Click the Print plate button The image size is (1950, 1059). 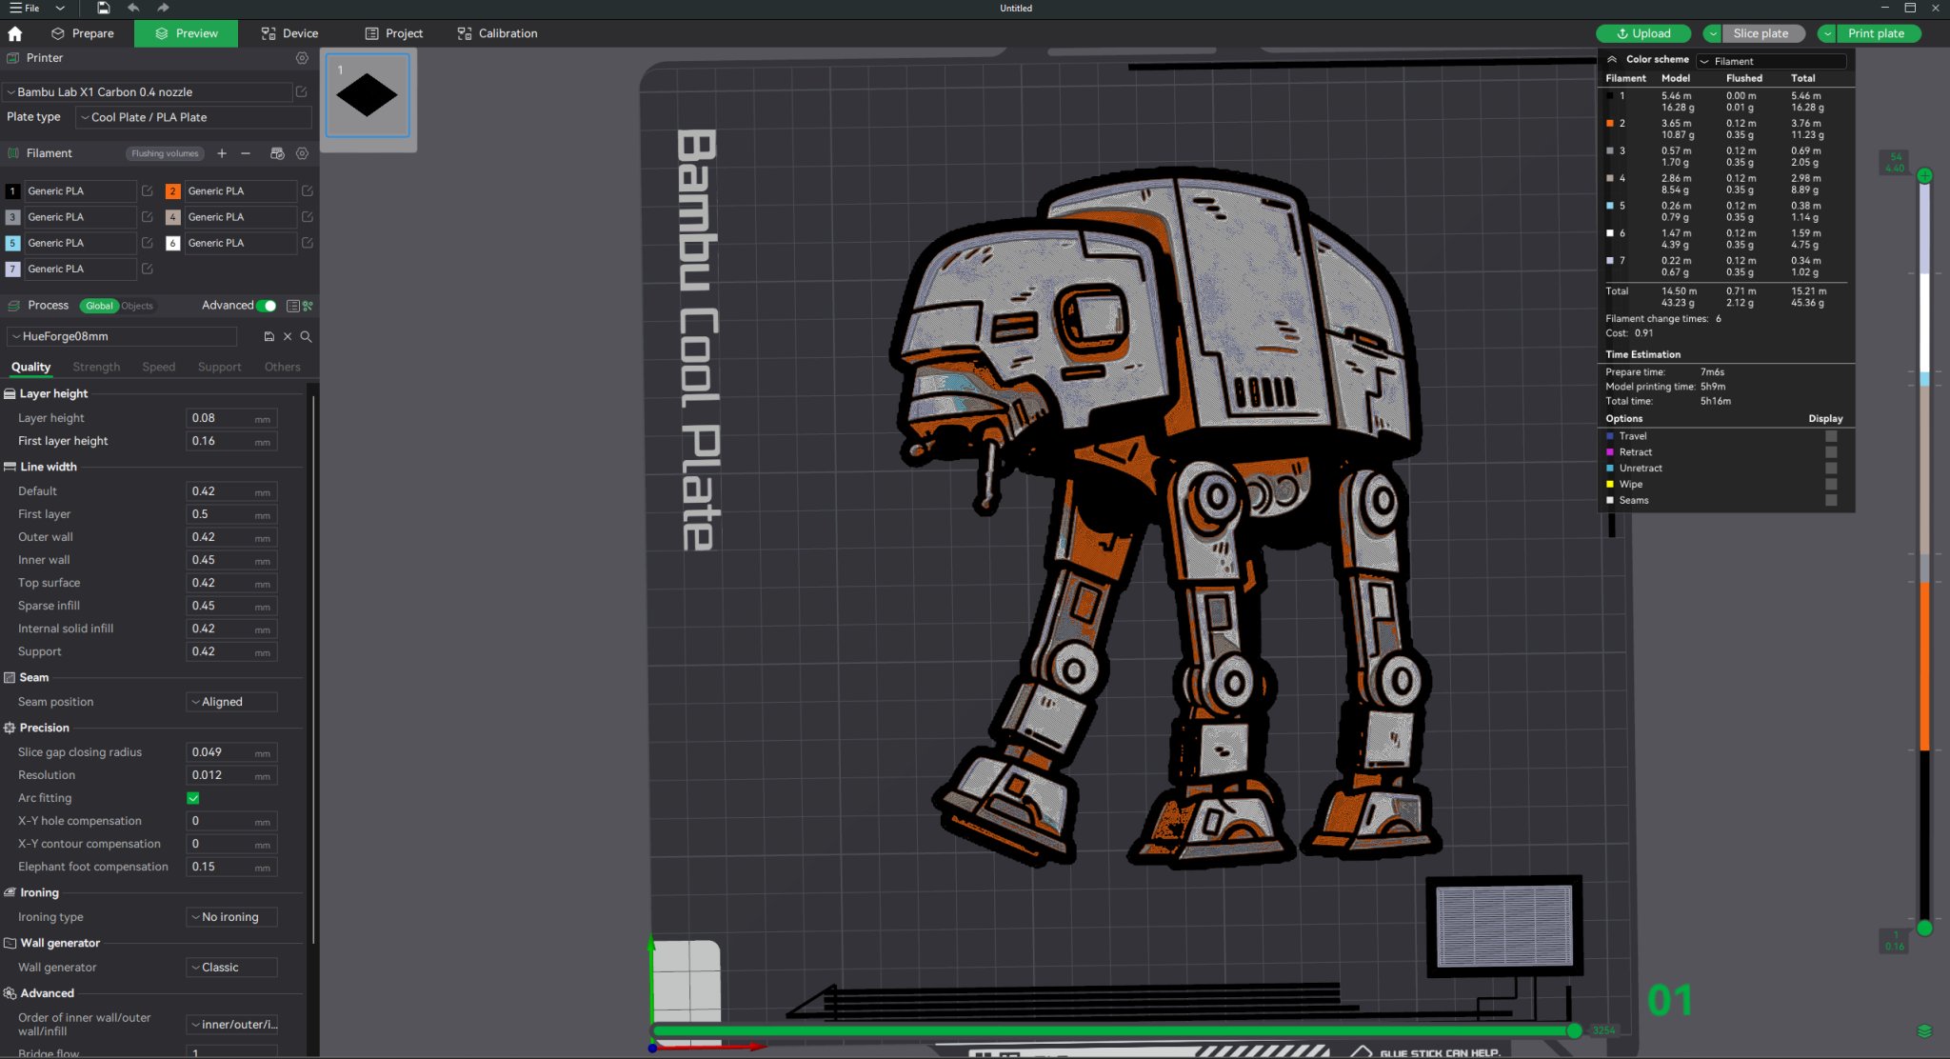pyautogui.click(x=1876, y=33)
